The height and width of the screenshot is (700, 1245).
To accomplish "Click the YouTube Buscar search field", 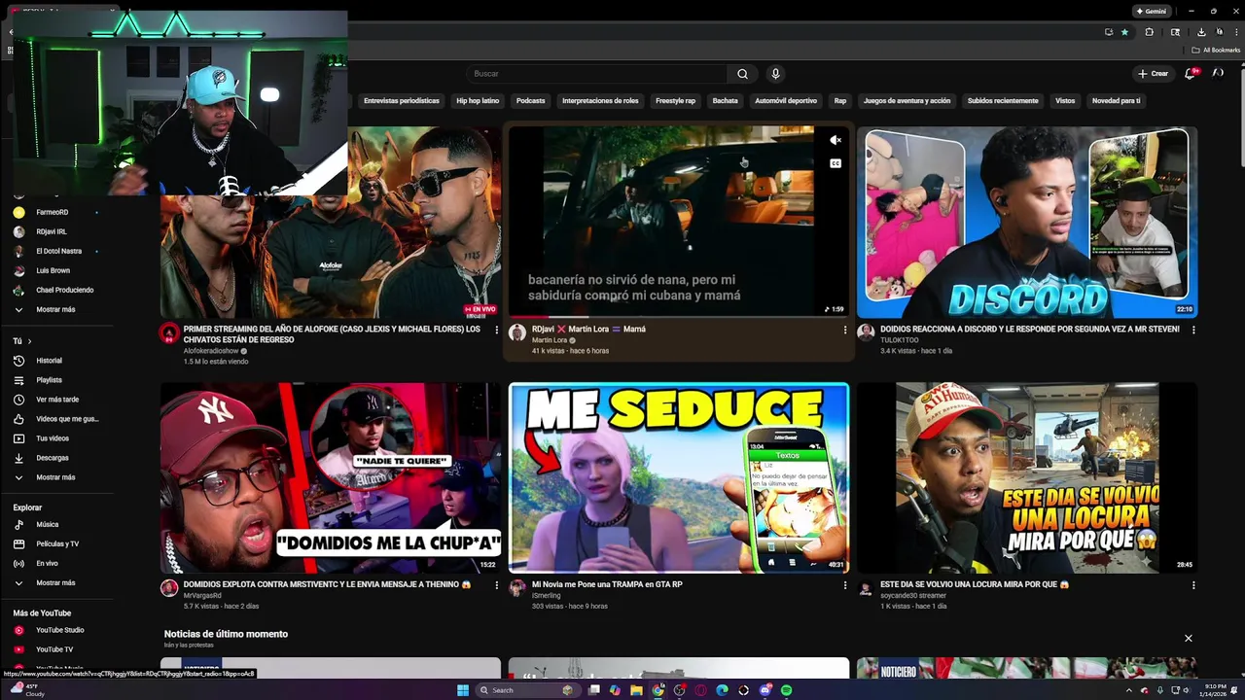I will (596, 74).
